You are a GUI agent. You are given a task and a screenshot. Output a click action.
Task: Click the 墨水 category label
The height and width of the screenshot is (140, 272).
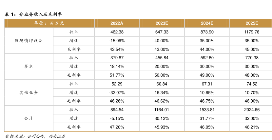(29, 67)
